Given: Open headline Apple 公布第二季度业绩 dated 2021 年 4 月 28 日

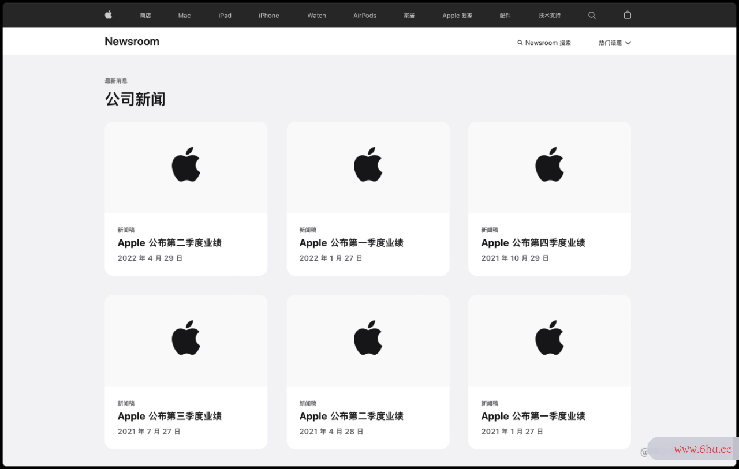Looking at the screenshot, I should click(352, 416).
